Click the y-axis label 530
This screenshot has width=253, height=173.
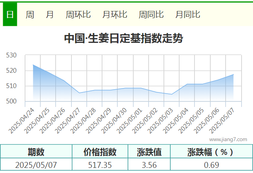tap(11, 55)
